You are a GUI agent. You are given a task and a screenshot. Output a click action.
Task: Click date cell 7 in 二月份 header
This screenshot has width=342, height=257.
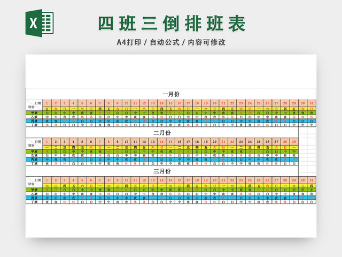[x=100, y=141]
